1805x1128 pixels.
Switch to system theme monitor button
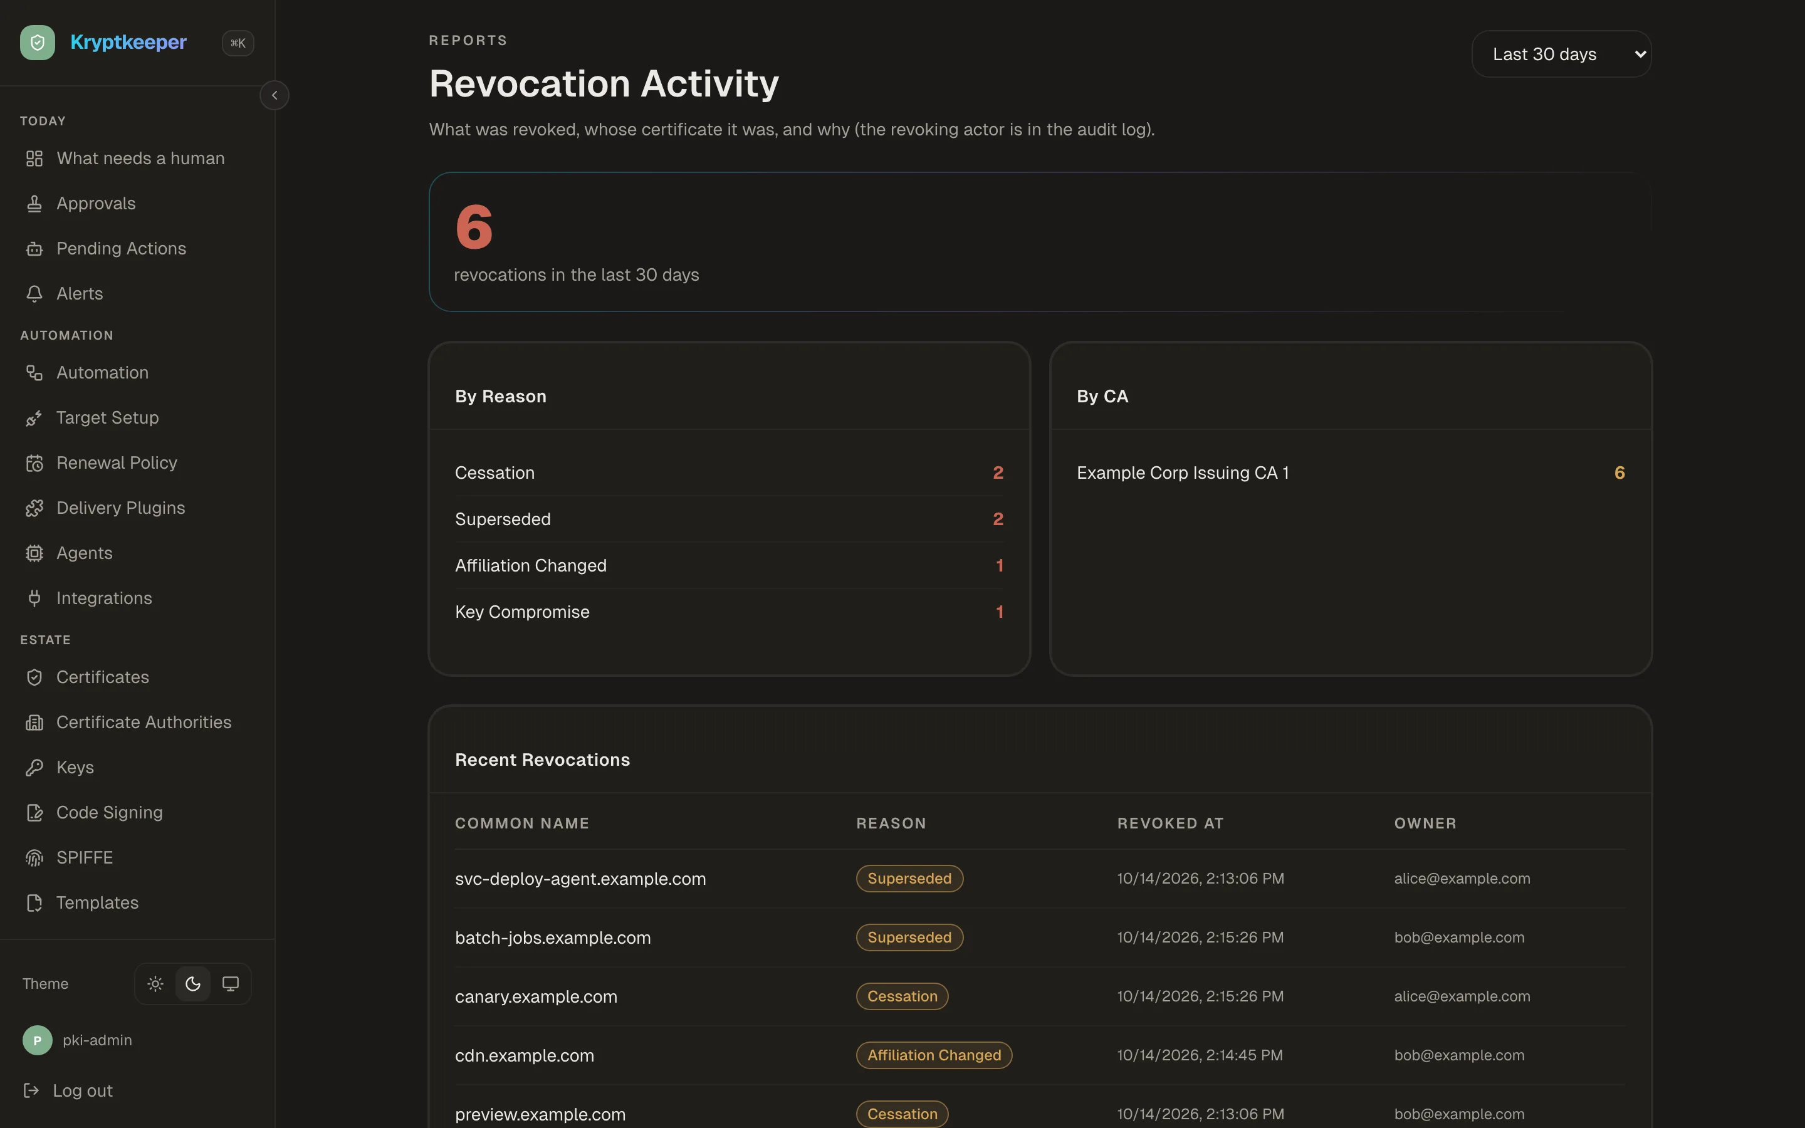(231, 984)
